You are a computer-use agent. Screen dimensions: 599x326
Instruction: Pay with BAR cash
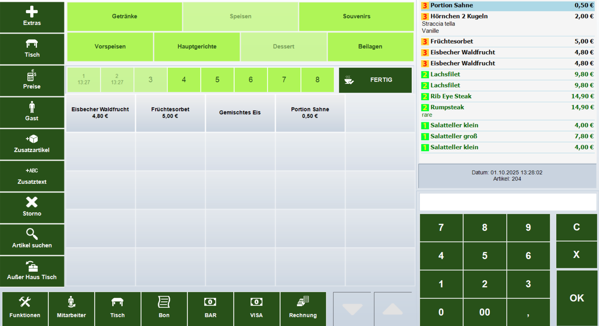pyautogui.click(x=211, y=309)
